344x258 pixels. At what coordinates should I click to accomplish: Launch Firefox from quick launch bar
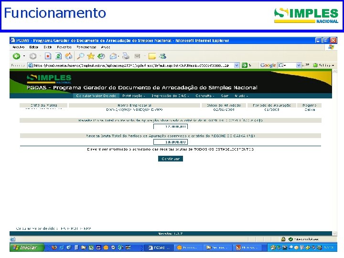(x=54, y=247)
